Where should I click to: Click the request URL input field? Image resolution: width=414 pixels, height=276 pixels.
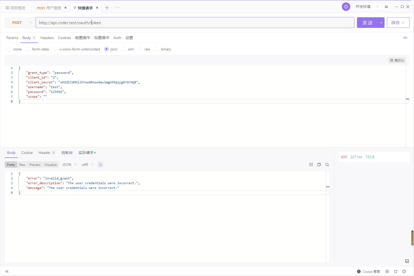[195, 23]
